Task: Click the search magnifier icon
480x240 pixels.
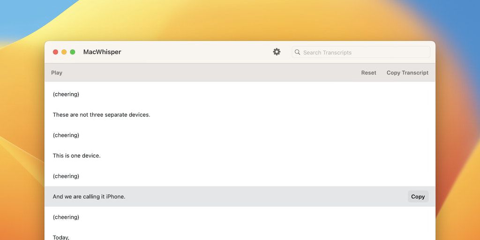Action: pyautogui.click(x=297, y=52)
